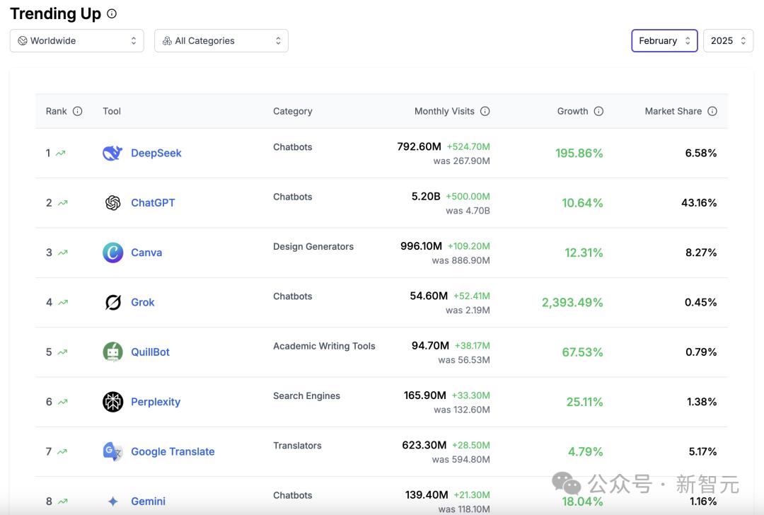Screen dimensions: 764x515
Task: Click the trending arrow beside rank 4
Action: [63, 302]
